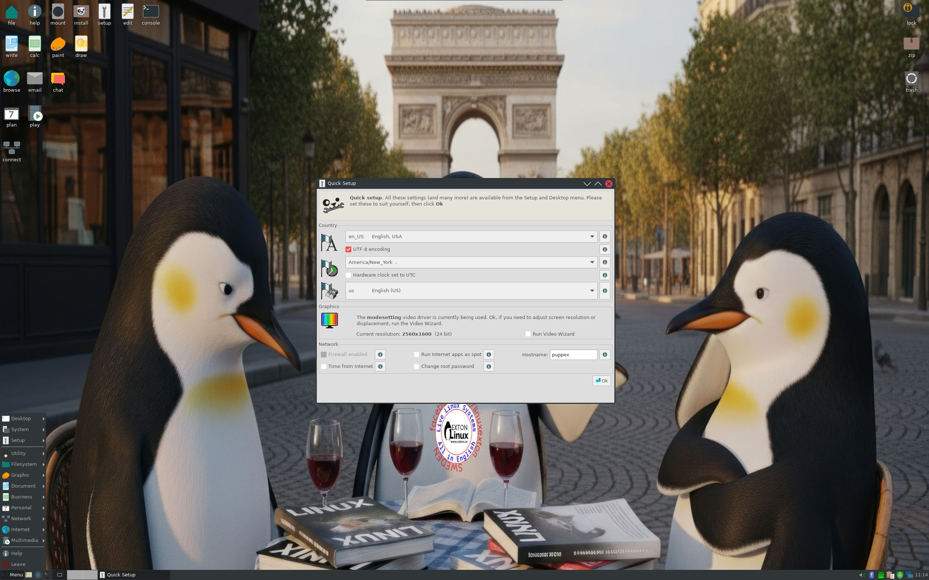This screenshot has width=929, height=580.
Task: Open the America/New_York timezone dropdown
Action: click(471, 262)
